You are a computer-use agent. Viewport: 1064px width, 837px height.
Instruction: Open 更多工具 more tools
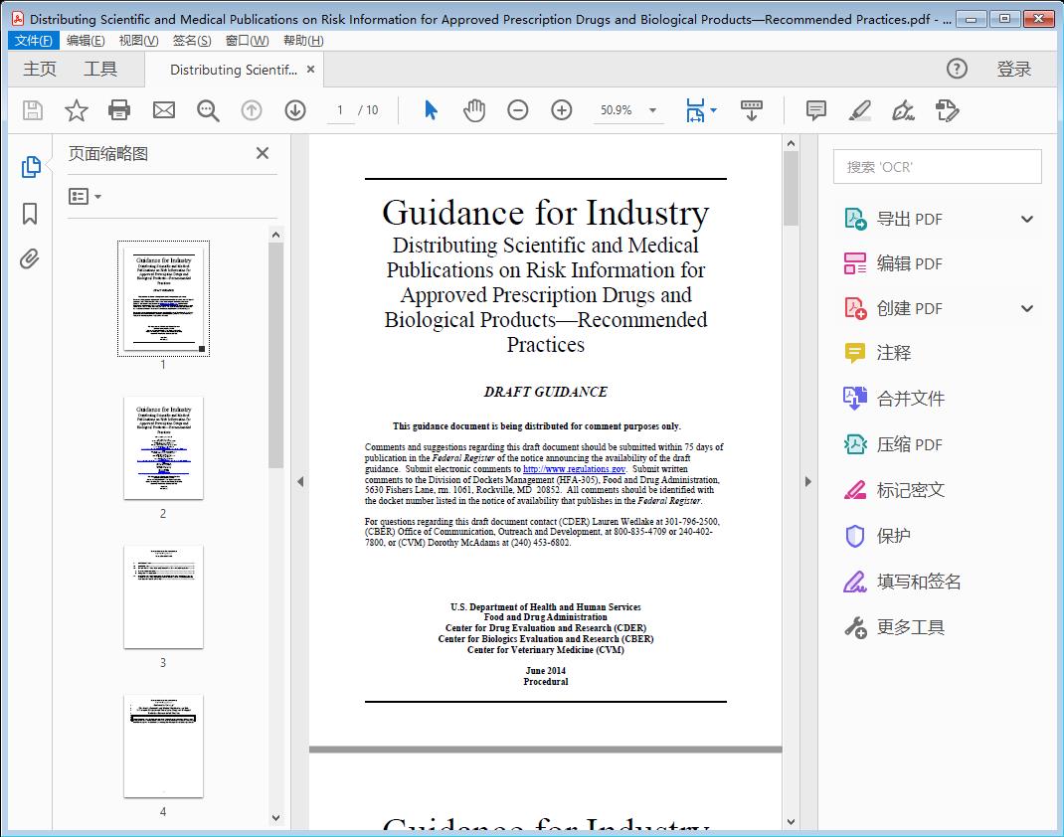pyautogui.click(x=894, y=627)
